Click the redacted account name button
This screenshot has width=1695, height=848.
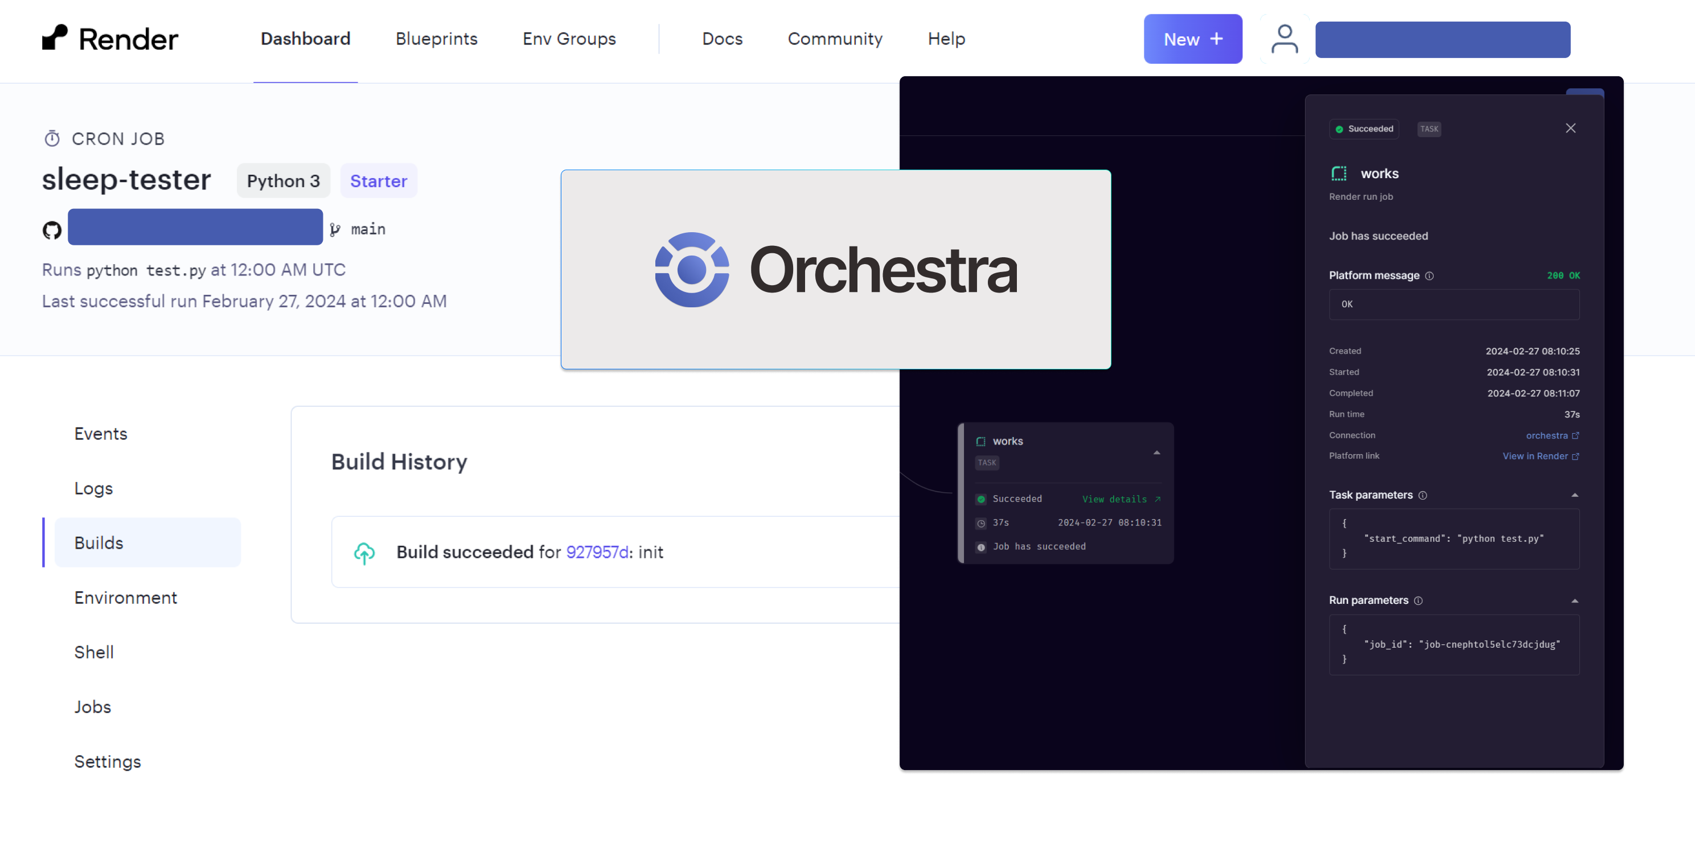coord(1442,39)
